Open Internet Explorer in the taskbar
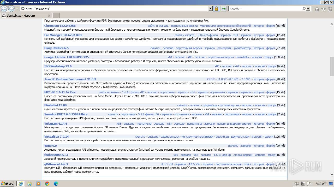334x187 pixels. [x=21, y=184]
